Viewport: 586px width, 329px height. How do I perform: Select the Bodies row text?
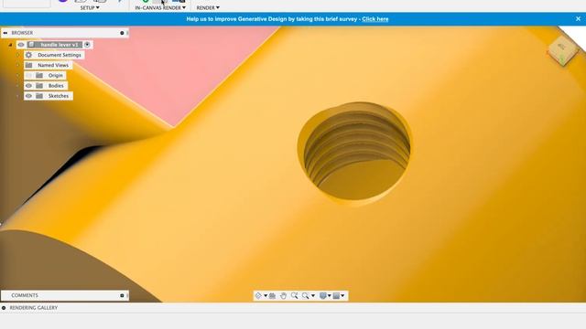click(56, 86)
